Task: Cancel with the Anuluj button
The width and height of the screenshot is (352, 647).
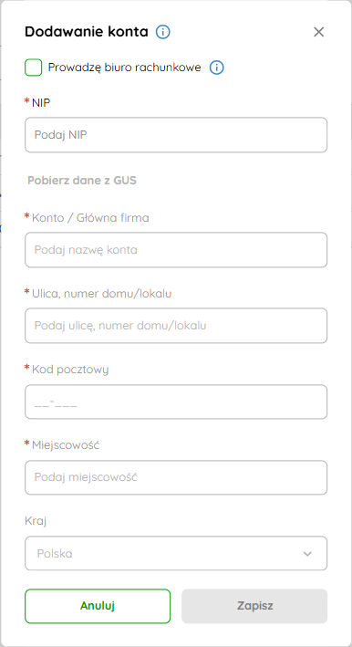Action: click(x=98, y=606)
